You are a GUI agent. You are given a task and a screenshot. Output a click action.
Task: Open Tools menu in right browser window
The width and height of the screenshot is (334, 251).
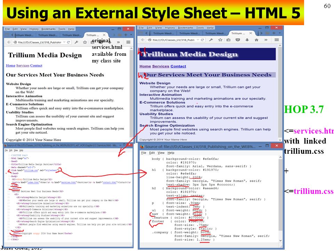(x=200, y=28)
